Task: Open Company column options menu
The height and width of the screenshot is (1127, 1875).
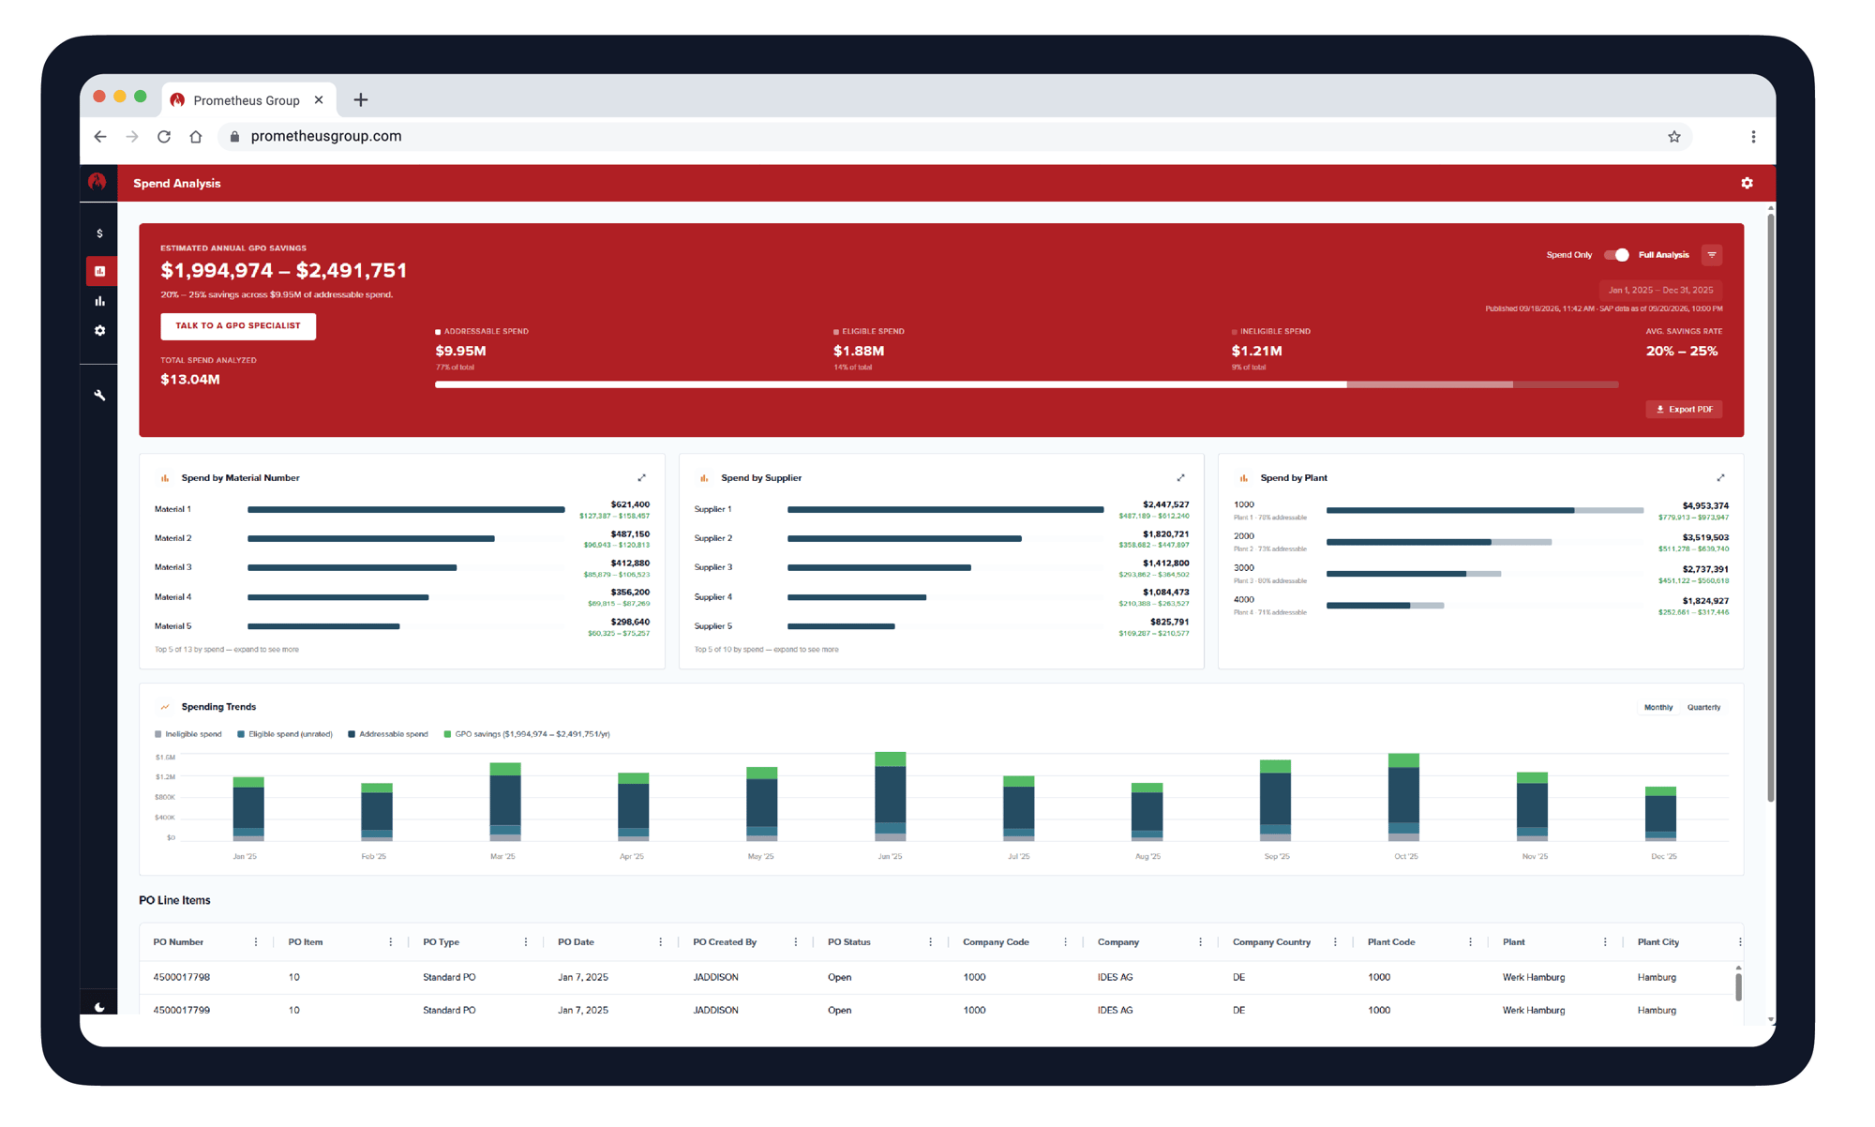Action: [1200, 942]
